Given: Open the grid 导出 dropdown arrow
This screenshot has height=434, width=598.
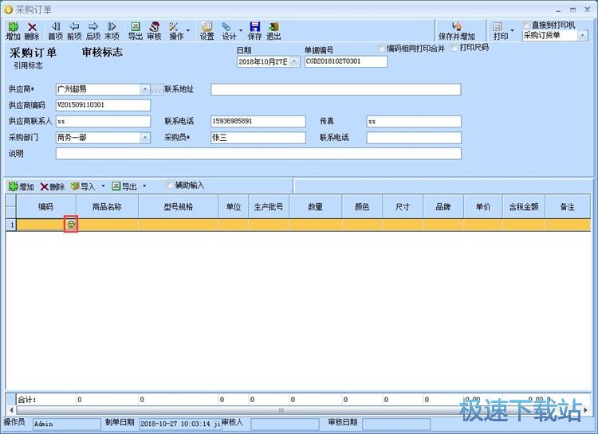Looking at the screenshot, I should coord(144,186).
